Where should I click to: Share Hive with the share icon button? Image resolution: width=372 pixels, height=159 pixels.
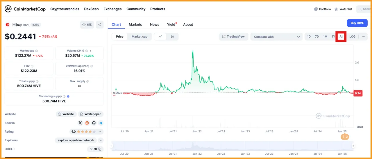[100, 25]
